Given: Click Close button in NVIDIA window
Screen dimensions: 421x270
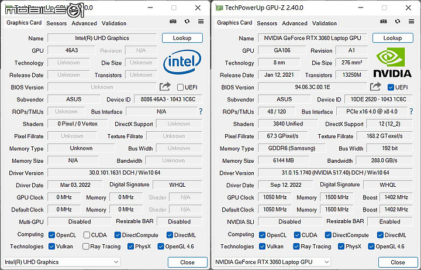Looking at the screenshot, I should click(398, 262).
